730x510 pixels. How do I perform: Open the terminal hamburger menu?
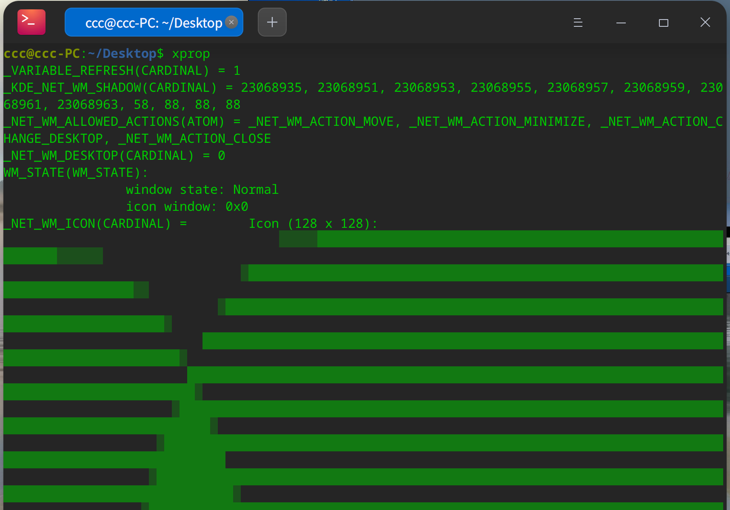[x=578, y=23]
